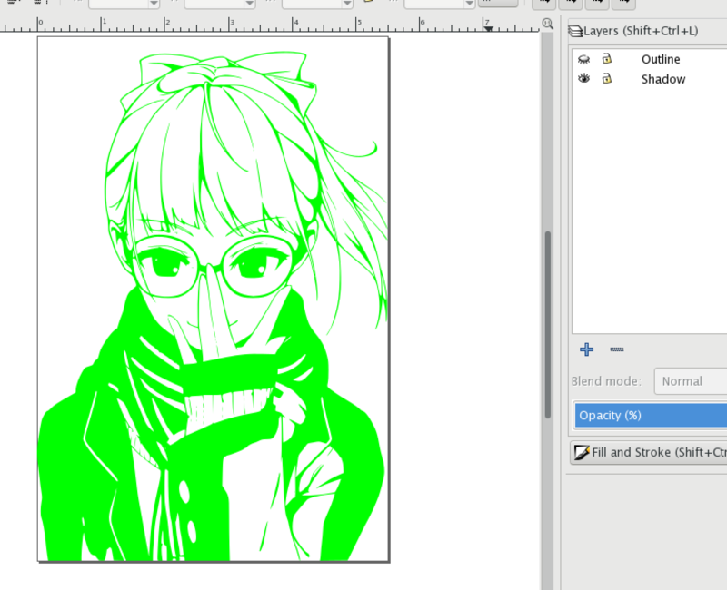Open the Blend mode Normal dropdown
This screenshot has width=727, height=590.
[x=691, y=381]
